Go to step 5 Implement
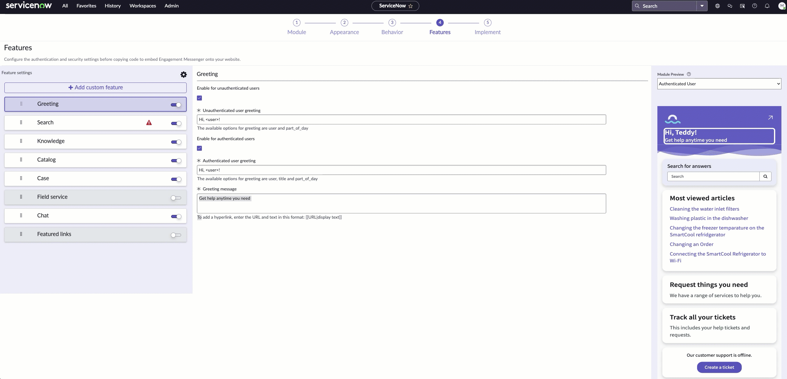 (x=487, y=27)
